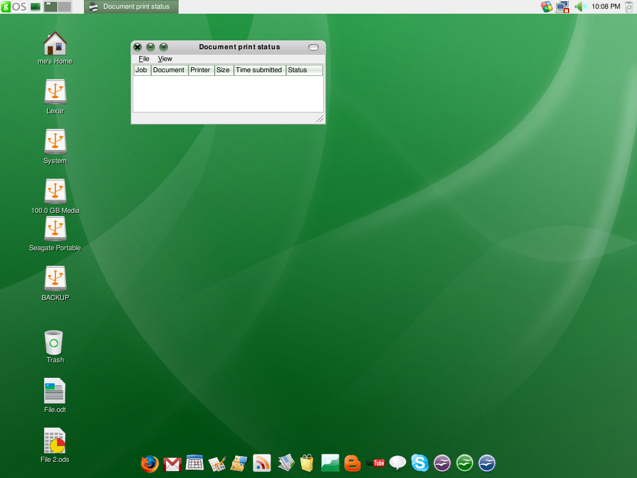Launch the Blogger dock icon
Viewport: 637px width, 478px height.
pyautogui.click(x=352, y=463)
